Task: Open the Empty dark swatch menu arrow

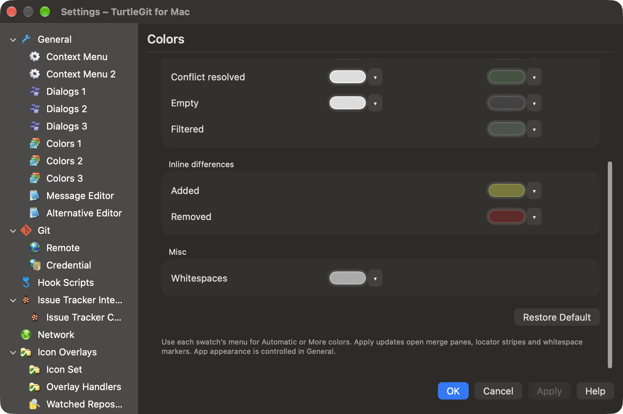Action: (x=534, y=103)
